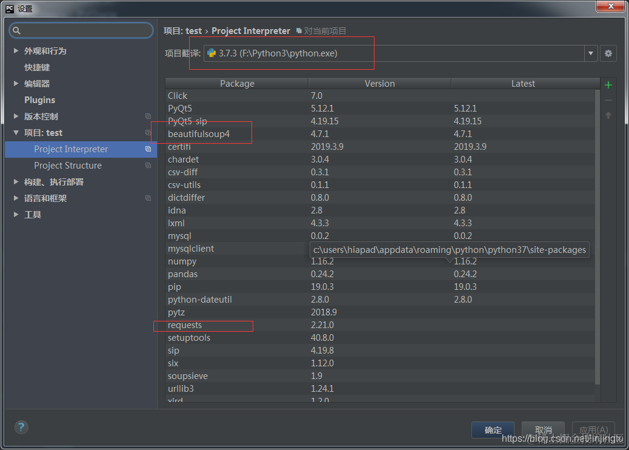
Task: Click the copy icon beside Project Structure
Action: pos(148,166)
